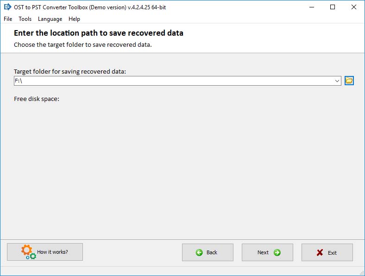This screenshot has height=276, width=365.
Task: Click the How it works? button
Action: (x=45, y=252)
